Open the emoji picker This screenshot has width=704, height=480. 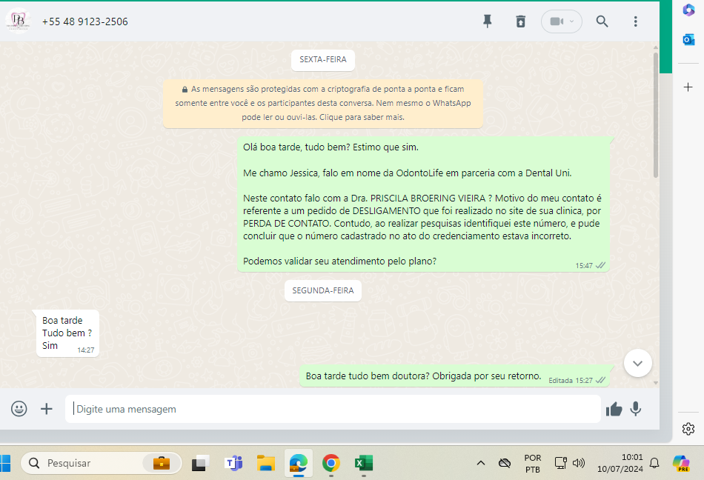(x=19, y=409)
